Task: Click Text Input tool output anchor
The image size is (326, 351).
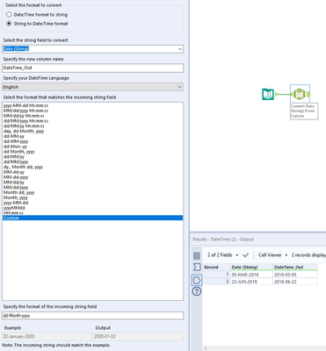Action: (x=276, y=94)
